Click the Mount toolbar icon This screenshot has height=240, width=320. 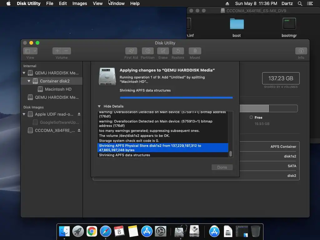pyautogui.click(x=195, y=51)
